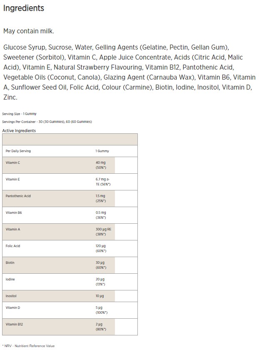
Task: Select the Folic Acid row label
Action: coord(13,246)
